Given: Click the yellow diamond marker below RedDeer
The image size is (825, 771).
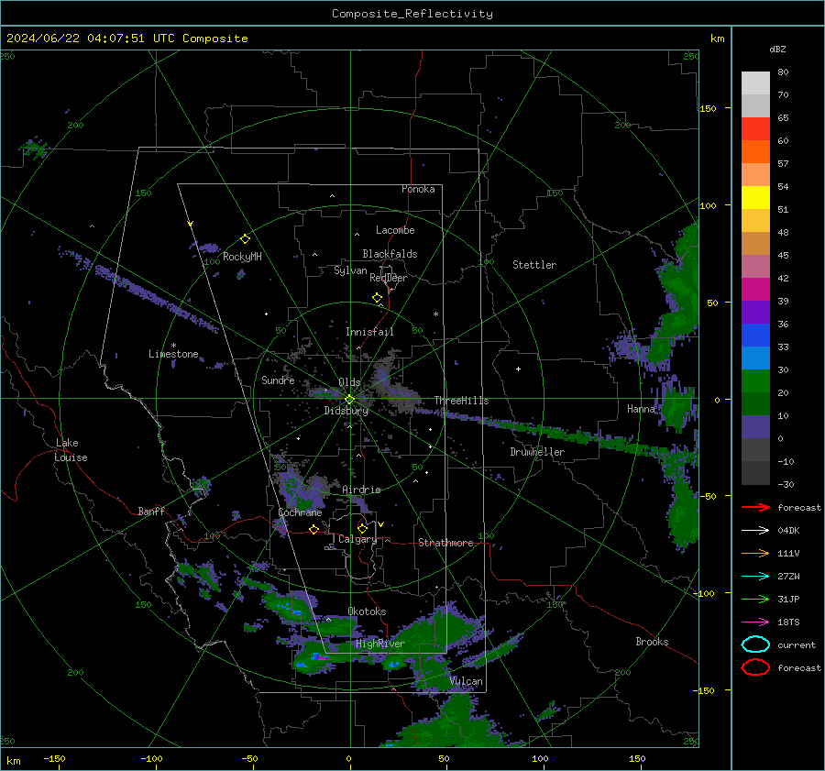Looking at the screenshot, I should click(x=377, y=298).
